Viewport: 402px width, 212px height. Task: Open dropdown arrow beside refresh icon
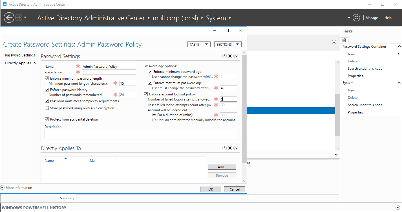tap(349, 18)
